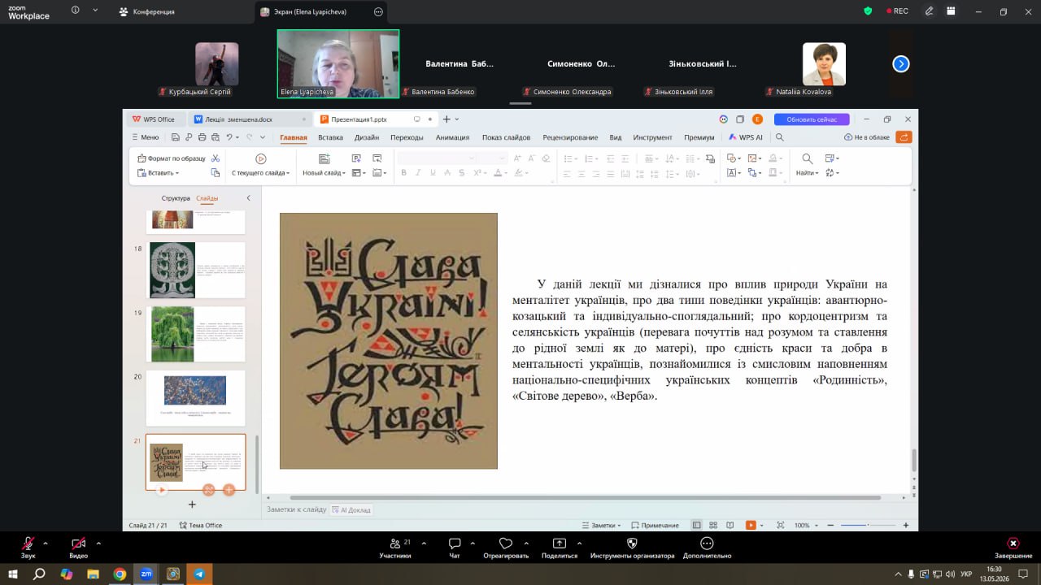The image size is (1041, 585).
Task: Open the Вставка ribbon tab
Action: click(x=330, y=137)
